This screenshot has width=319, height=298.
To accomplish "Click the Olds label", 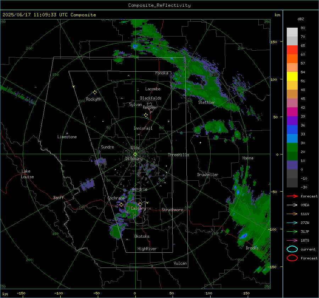I will click(x=135, y=148).
